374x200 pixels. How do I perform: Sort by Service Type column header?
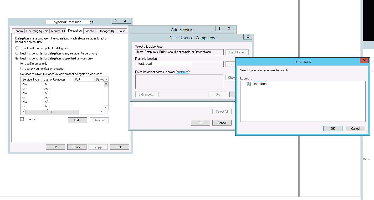pyautogui.click(x=31, y=79)
